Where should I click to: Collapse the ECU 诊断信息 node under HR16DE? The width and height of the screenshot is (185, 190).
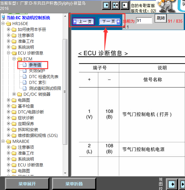point(8,53)
